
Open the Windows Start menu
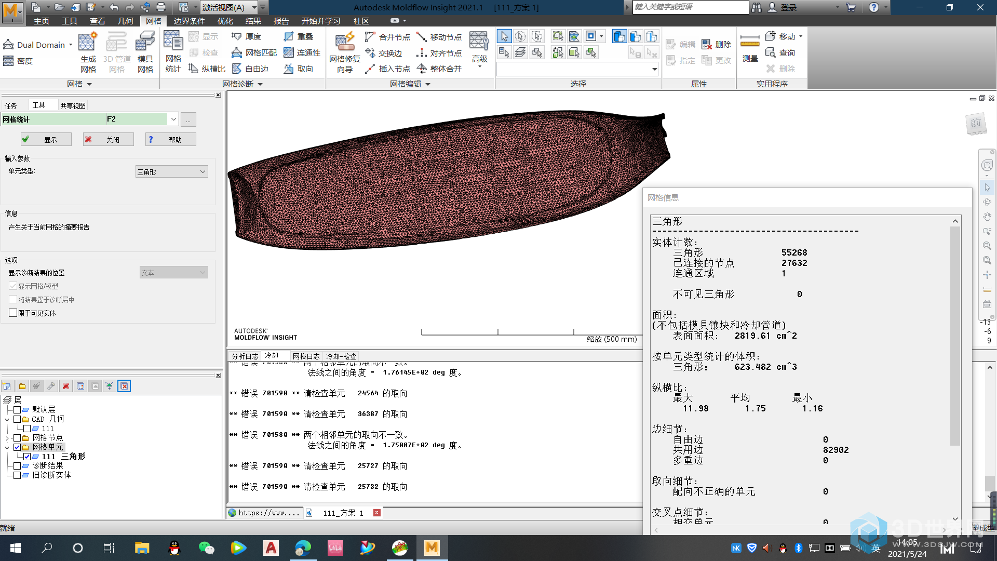(x=16, y=547)
